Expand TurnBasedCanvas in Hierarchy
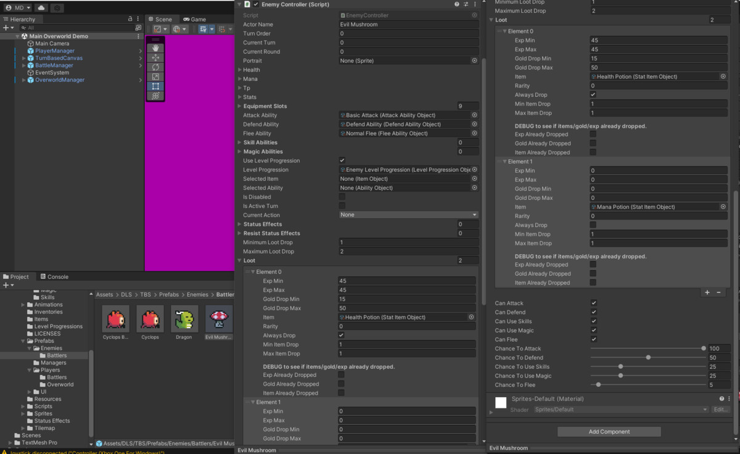 (x=23, y=58)
